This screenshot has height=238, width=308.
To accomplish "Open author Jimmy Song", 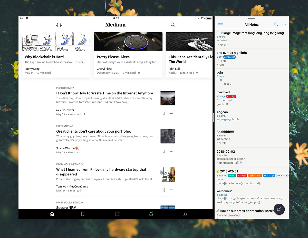I will [33, 69].
